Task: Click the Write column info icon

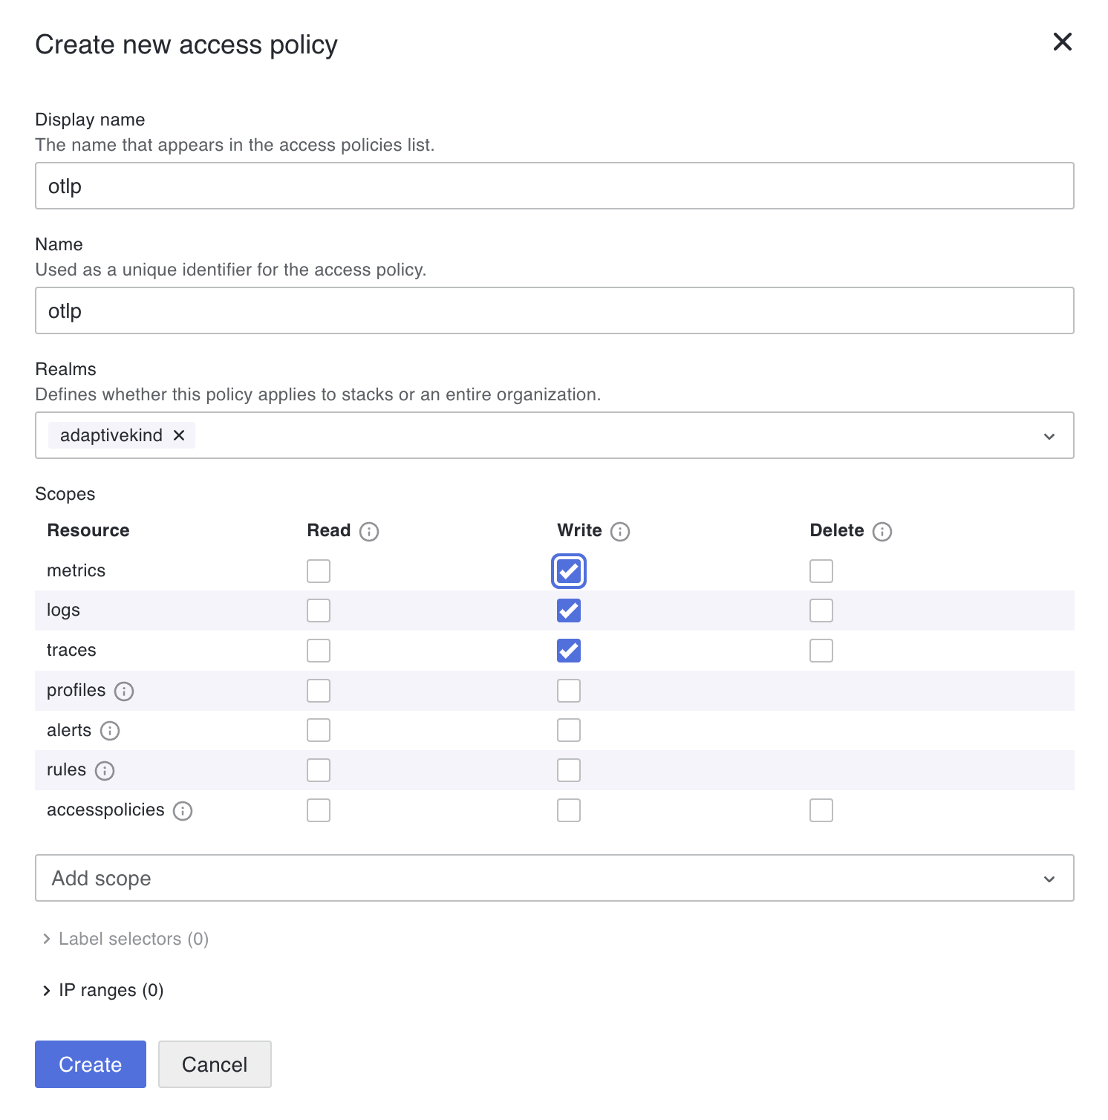Action: tap(620, 532)
